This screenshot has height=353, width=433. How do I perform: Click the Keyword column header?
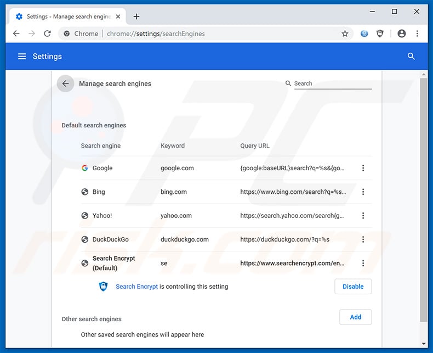173,145
